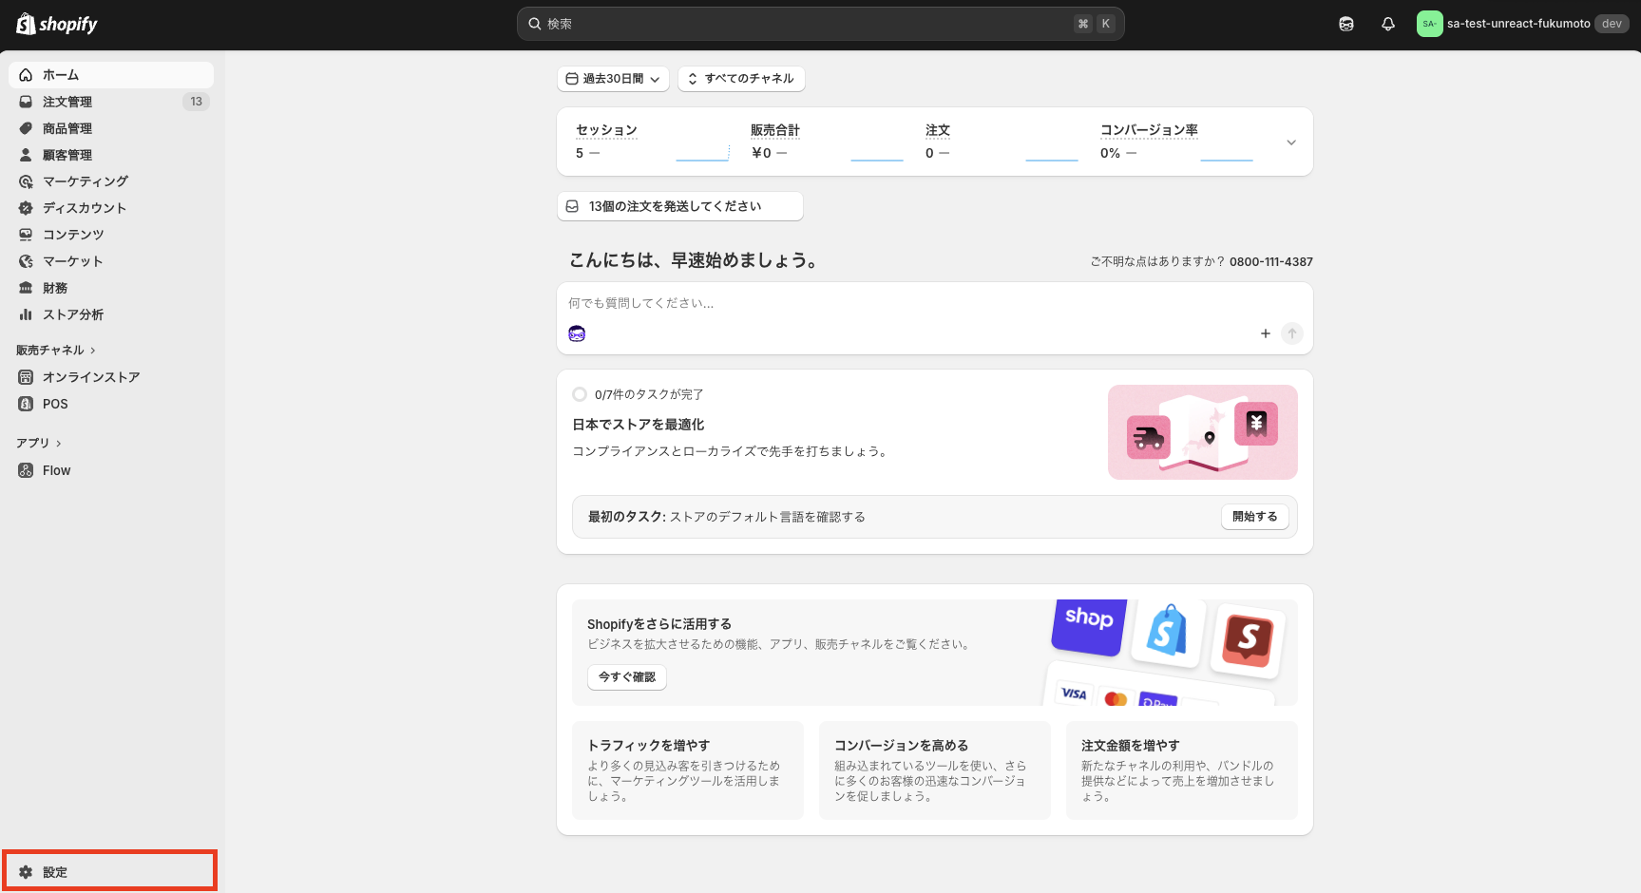Click the 検索 search field
The width and height of the screenshot is (1641, 893).
point(821,24)
